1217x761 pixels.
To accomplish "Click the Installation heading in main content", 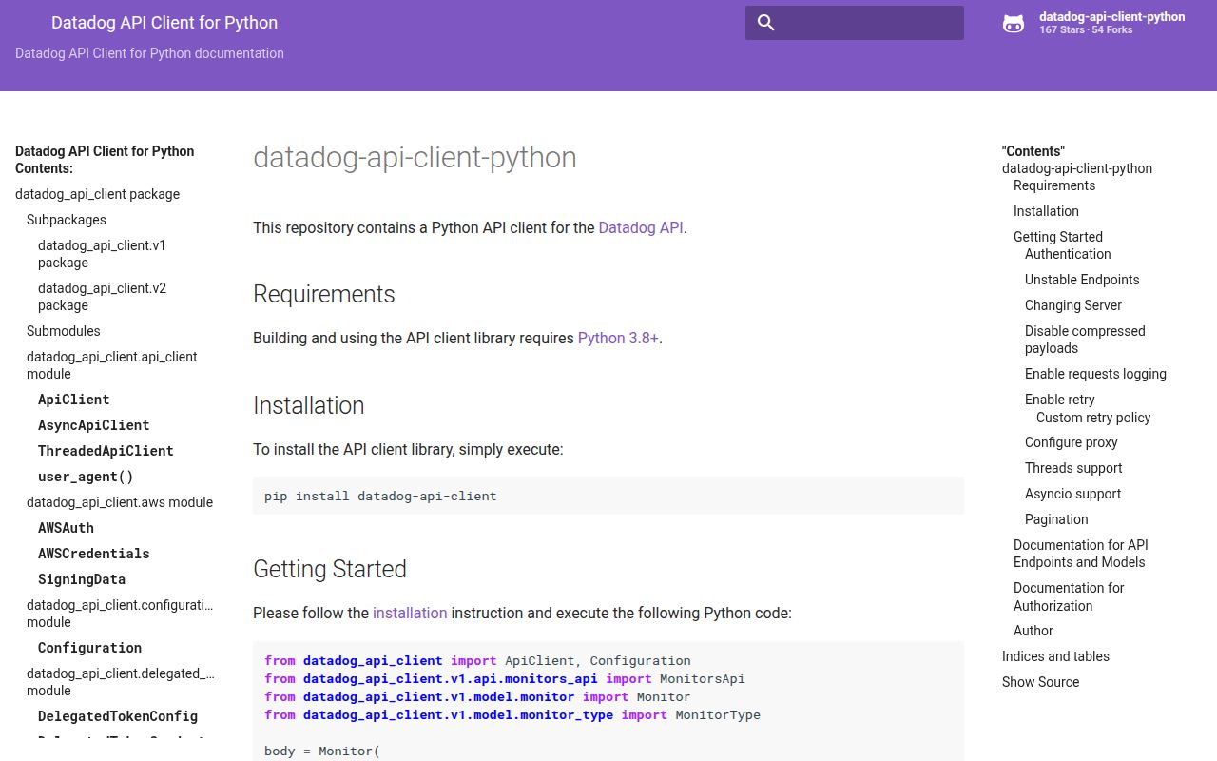I will [309, 405].
